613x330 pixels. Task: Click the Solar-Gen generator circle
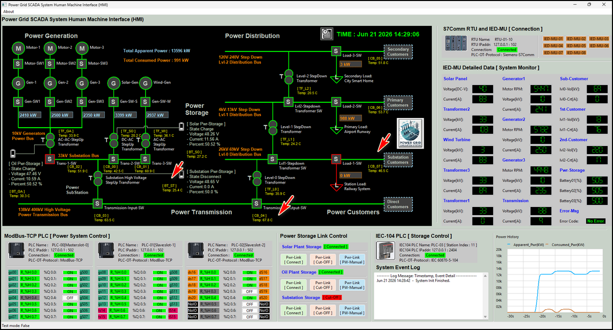click(x=113, y=82)
